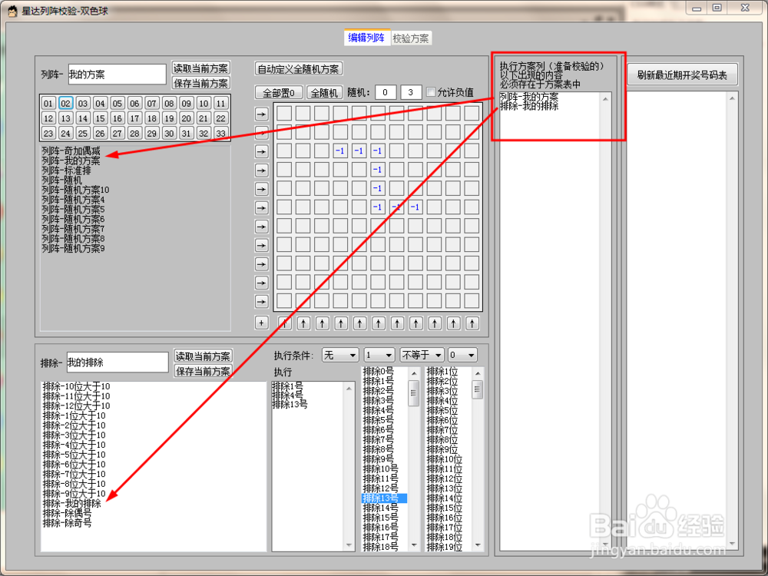Toggle number button 33
768x576 pixels.
pyautogui.click(x=221, y=133)
